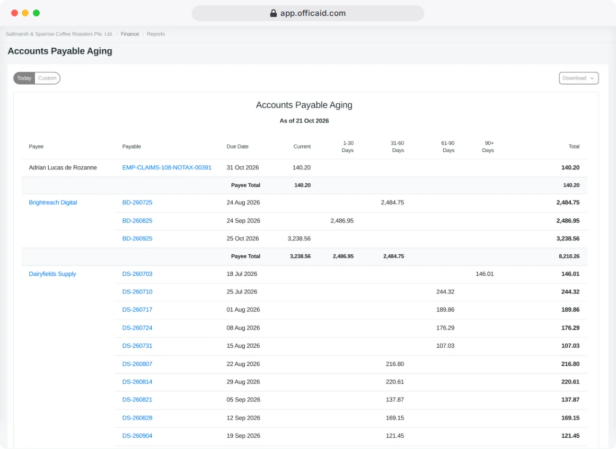Viewport: 616px width, 449px height.
Task: Open payable DS-260703
Action: point(137,274)
